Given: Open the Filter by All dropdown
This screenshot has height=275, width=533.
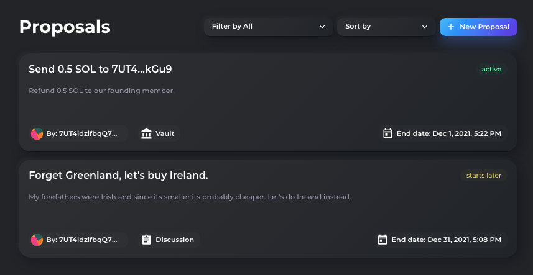Looking at the screenshot, I should tap(268, 27).
